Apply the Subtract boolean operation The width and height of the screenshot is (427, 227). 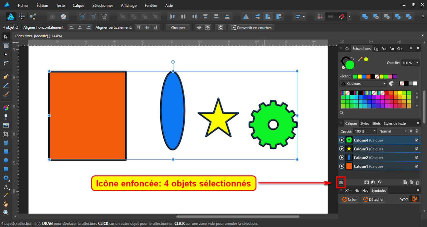[376, 16]
